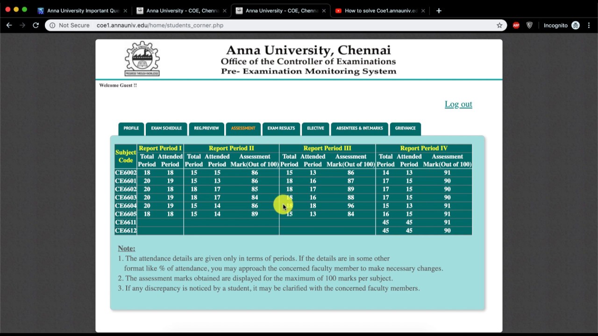598x336 pixels.
Task: Click subject code CE6601
Action: 126,181
